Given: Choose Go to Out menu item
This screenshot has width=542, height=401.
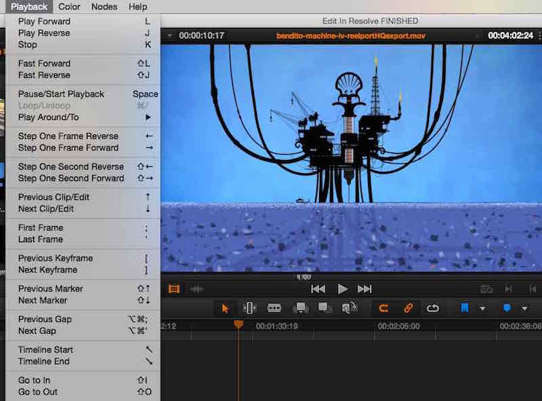Looking at the screenshot, I should click(x=83, y=392).
